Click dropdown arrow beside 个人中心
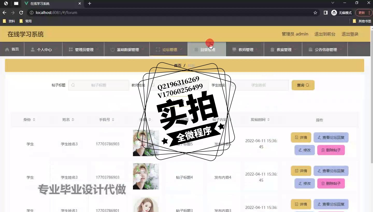The height and width of the screenshot is (212, 373). tap(55, 49)
